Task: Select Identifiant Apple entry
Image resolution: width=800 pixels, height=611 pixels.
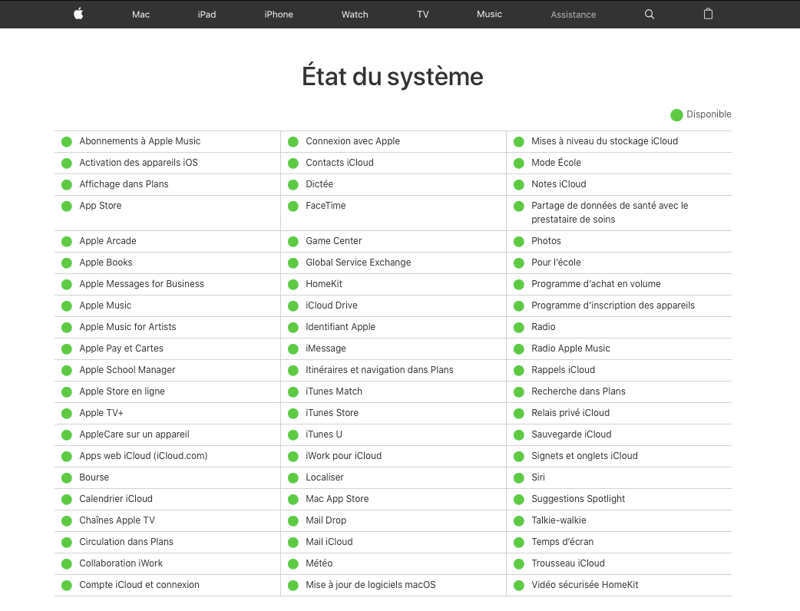Action: pos(340,327)
